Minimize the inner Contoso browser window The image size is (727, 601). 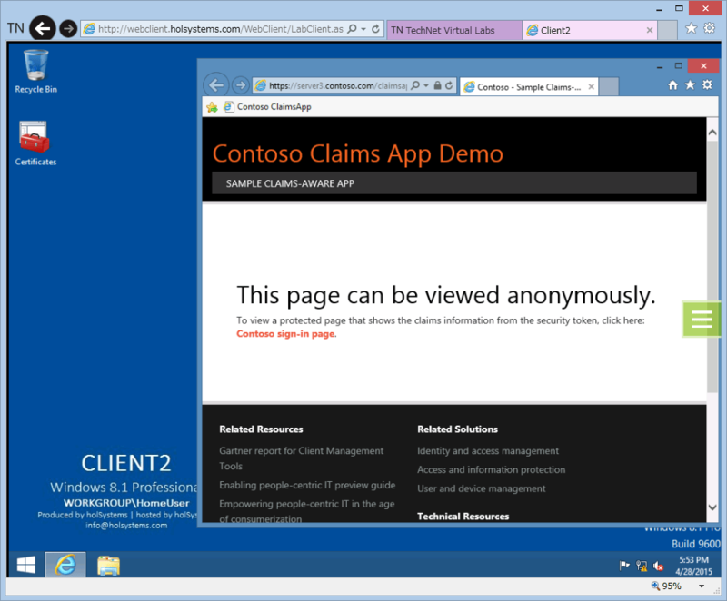(660, 66)
